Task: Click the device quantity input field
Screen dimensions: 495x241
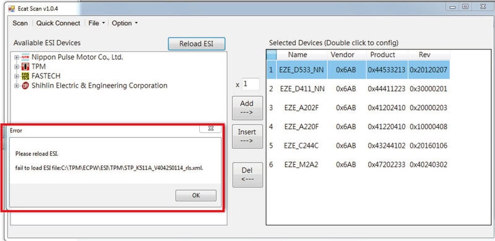Action: point(251,84)
